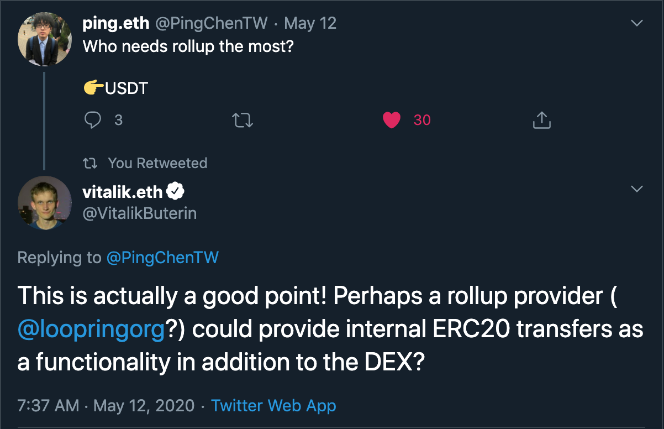The height and width of the screenshot is (429, 664).
Task: Open ping.eth's profile picture
Action: tap(45, 39)
